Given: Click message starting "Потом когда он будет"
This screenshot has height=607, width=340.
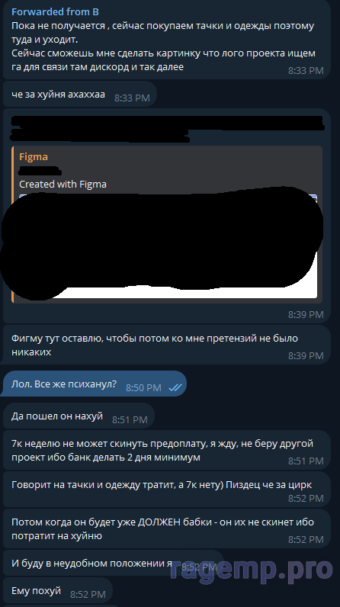Looking at the screenshot, I should [x=167, y=528].
